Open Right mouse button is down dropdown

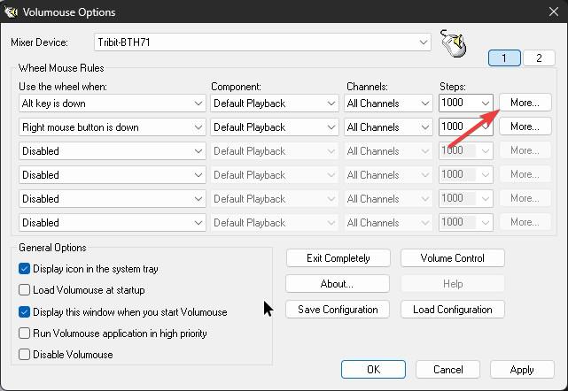113,127
